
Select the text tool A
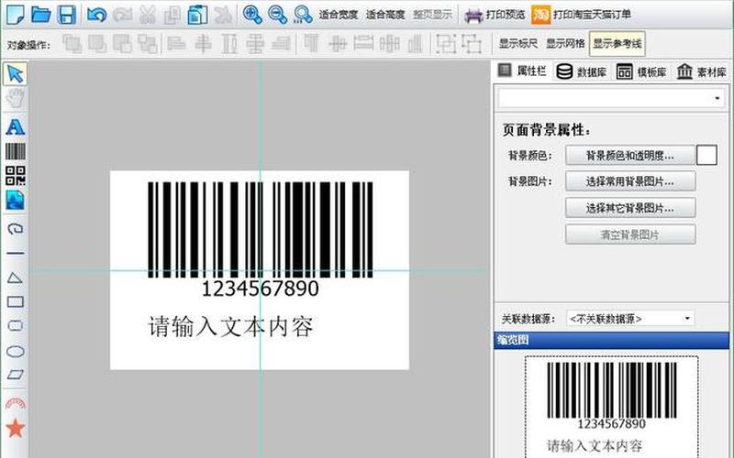click(x=15, y=126)
